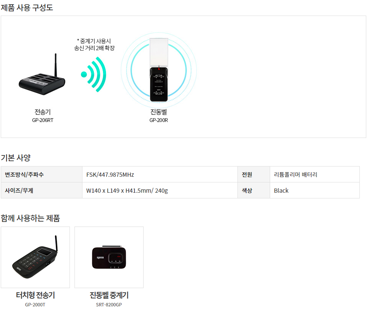367x317 pixels.
Task: Click the 중계기 사용시 range note text
Action: pyautogui.click(x=94, y=44)
